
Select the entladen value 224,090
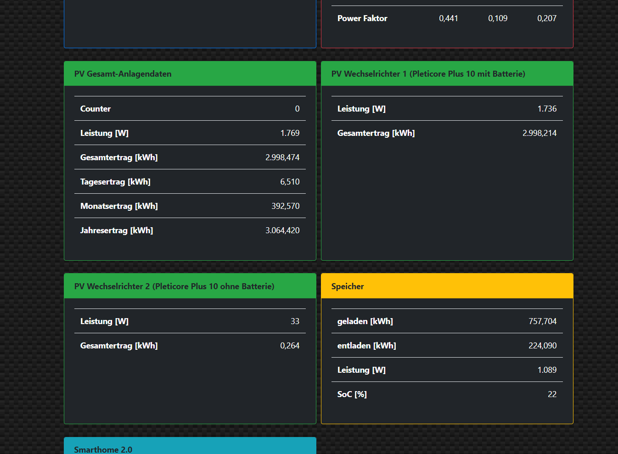point(542,346)
